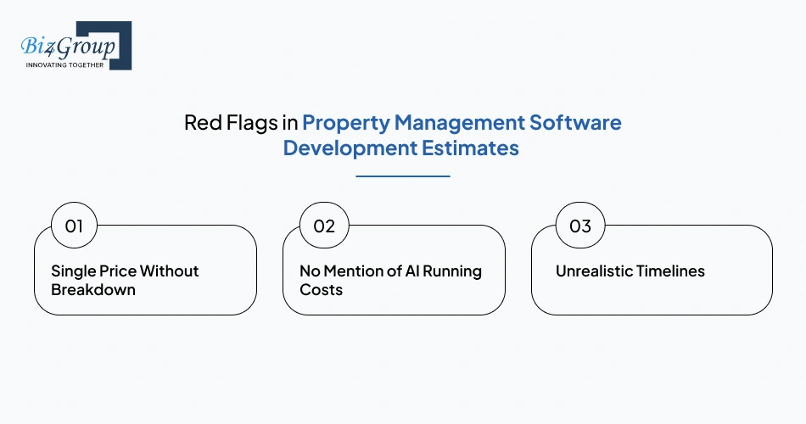Screen dimensions: 806x424
Task: Click the 02 number circle
Action: (324, 226)
